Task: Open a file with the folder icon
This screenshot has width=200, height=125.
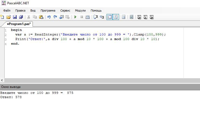Action: [x=9, y=17]
